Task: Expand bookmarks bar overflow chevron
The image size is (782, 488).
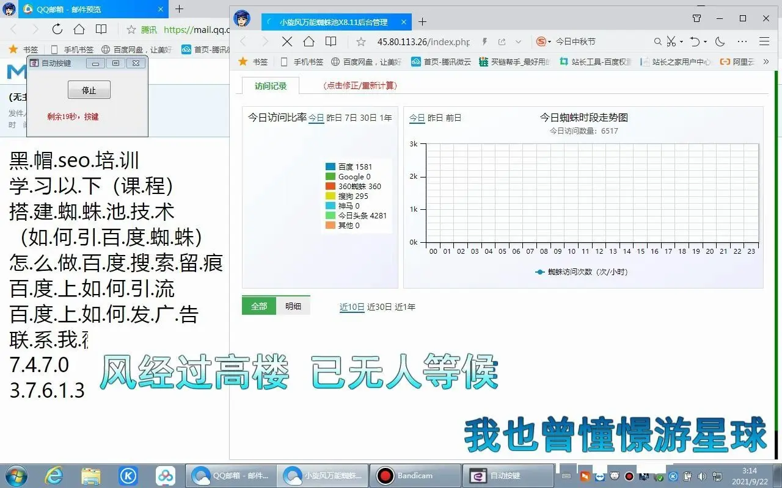Action: click(x=765, y=62)
